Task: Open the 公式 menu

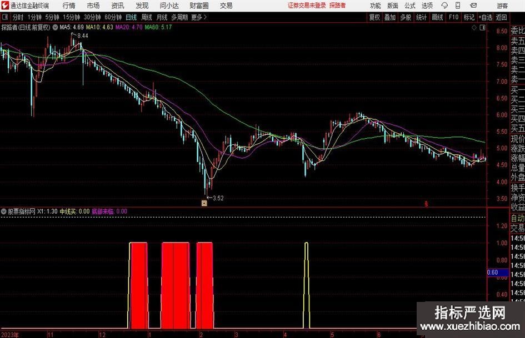Action: (x=410, y=6)
